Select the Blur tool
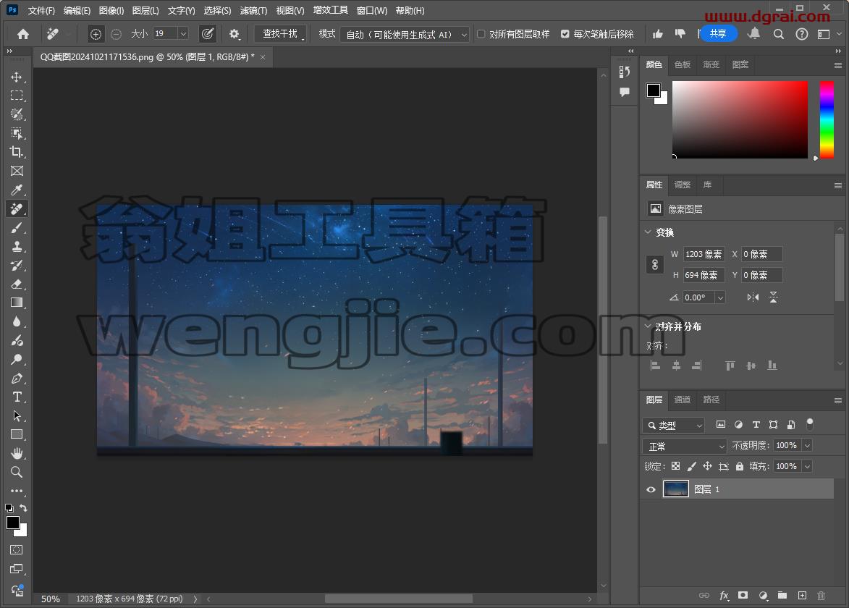 (16, 321)
